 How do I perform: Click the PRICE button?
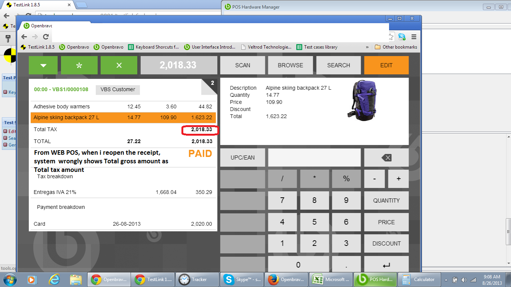coord(386,222)
